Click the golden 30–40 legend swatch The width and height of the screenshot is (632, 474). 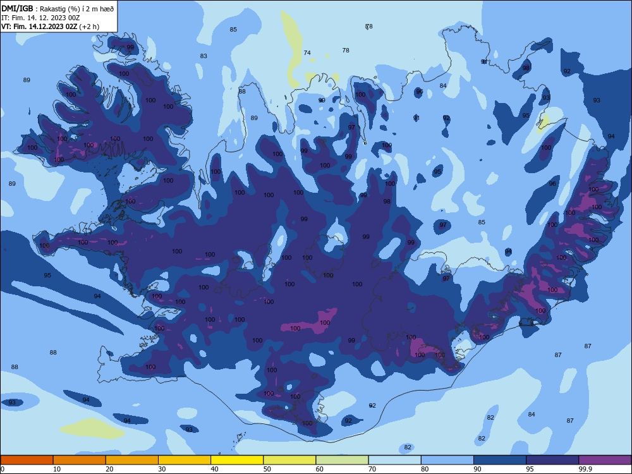point(185,460)
